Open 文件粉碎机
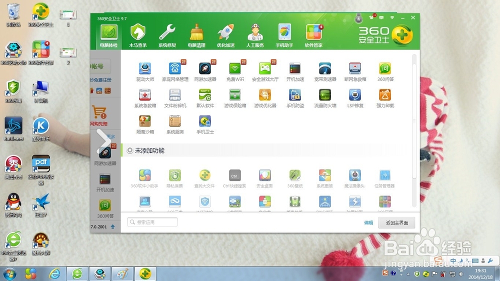 (x=175, y=98)
